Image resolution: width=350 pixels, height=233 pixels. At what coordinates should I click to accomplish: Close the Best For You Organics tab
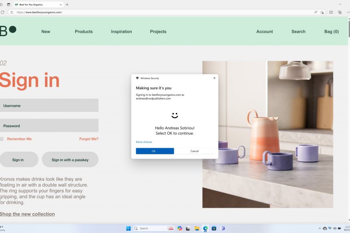point(61,4)
